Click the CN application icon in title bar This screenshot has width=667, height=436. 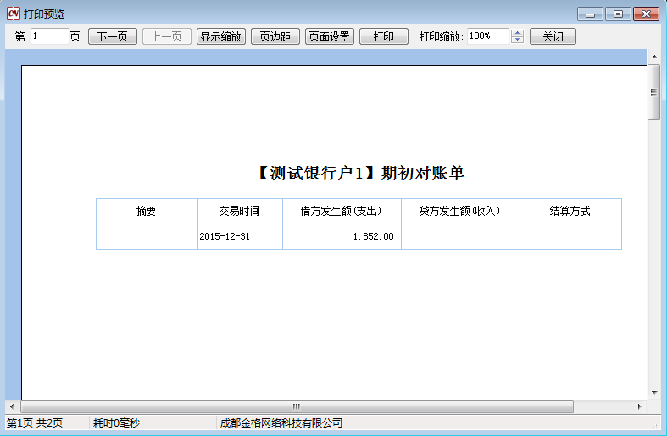click(13, 14)
